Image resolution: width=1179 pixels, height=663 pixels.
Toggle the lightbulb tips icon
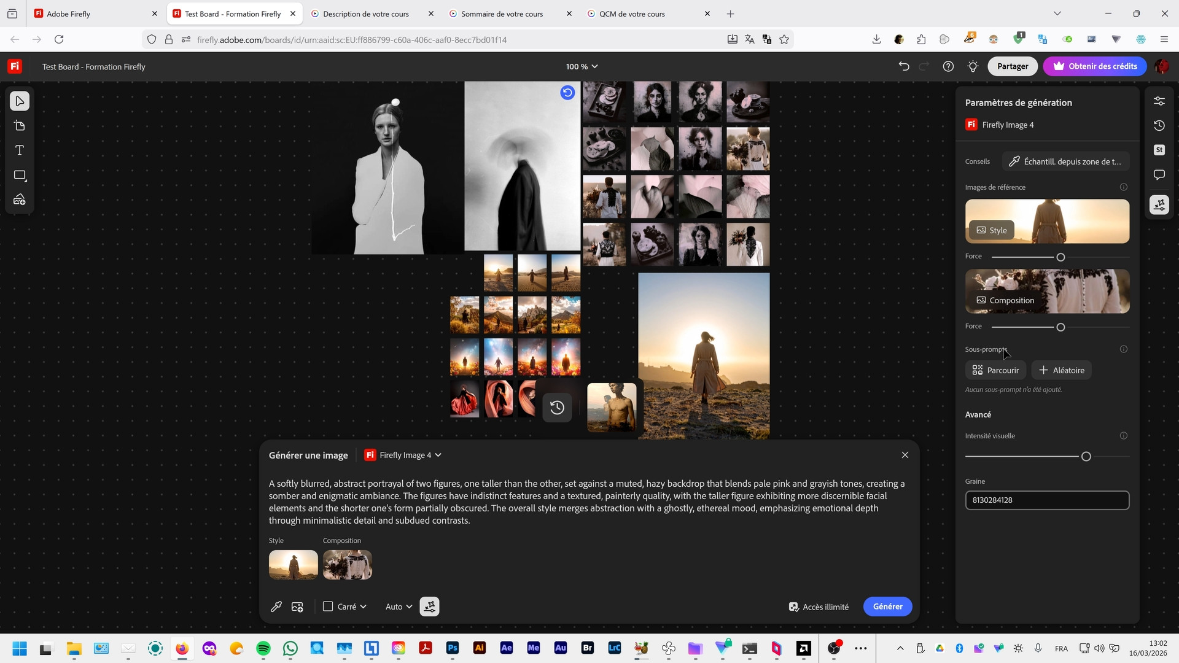pyautogui.click(x=973, y=66)
